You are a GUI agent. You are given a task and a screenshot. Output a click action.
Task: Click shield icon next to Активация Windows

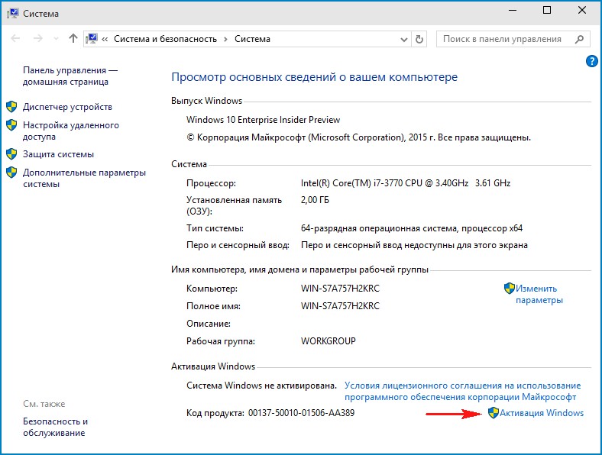(x=494, y=413)
